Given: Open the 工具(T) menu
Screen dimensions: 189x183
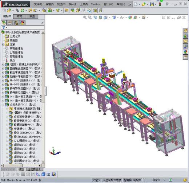Looking at the screenshot, I should click(x=84, y=4).
